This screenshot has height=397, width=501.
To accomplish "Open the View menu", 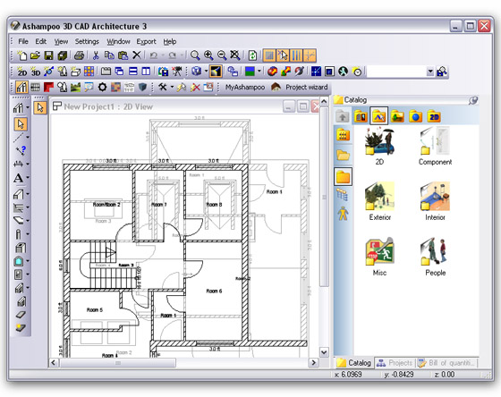I will pyautogui.click(x=61, y=41).
